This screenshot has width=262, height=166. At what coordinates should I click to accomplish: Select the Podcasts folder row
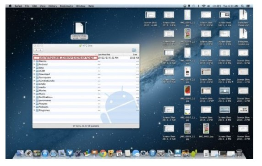tap(86, 107)
